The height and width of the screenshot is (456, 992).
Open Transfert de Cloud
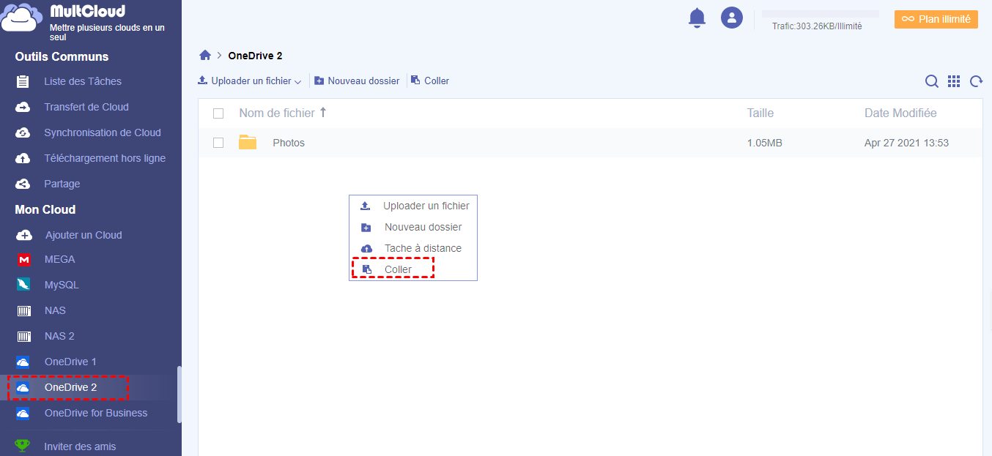pyautogui.click(x=86, y=107)
